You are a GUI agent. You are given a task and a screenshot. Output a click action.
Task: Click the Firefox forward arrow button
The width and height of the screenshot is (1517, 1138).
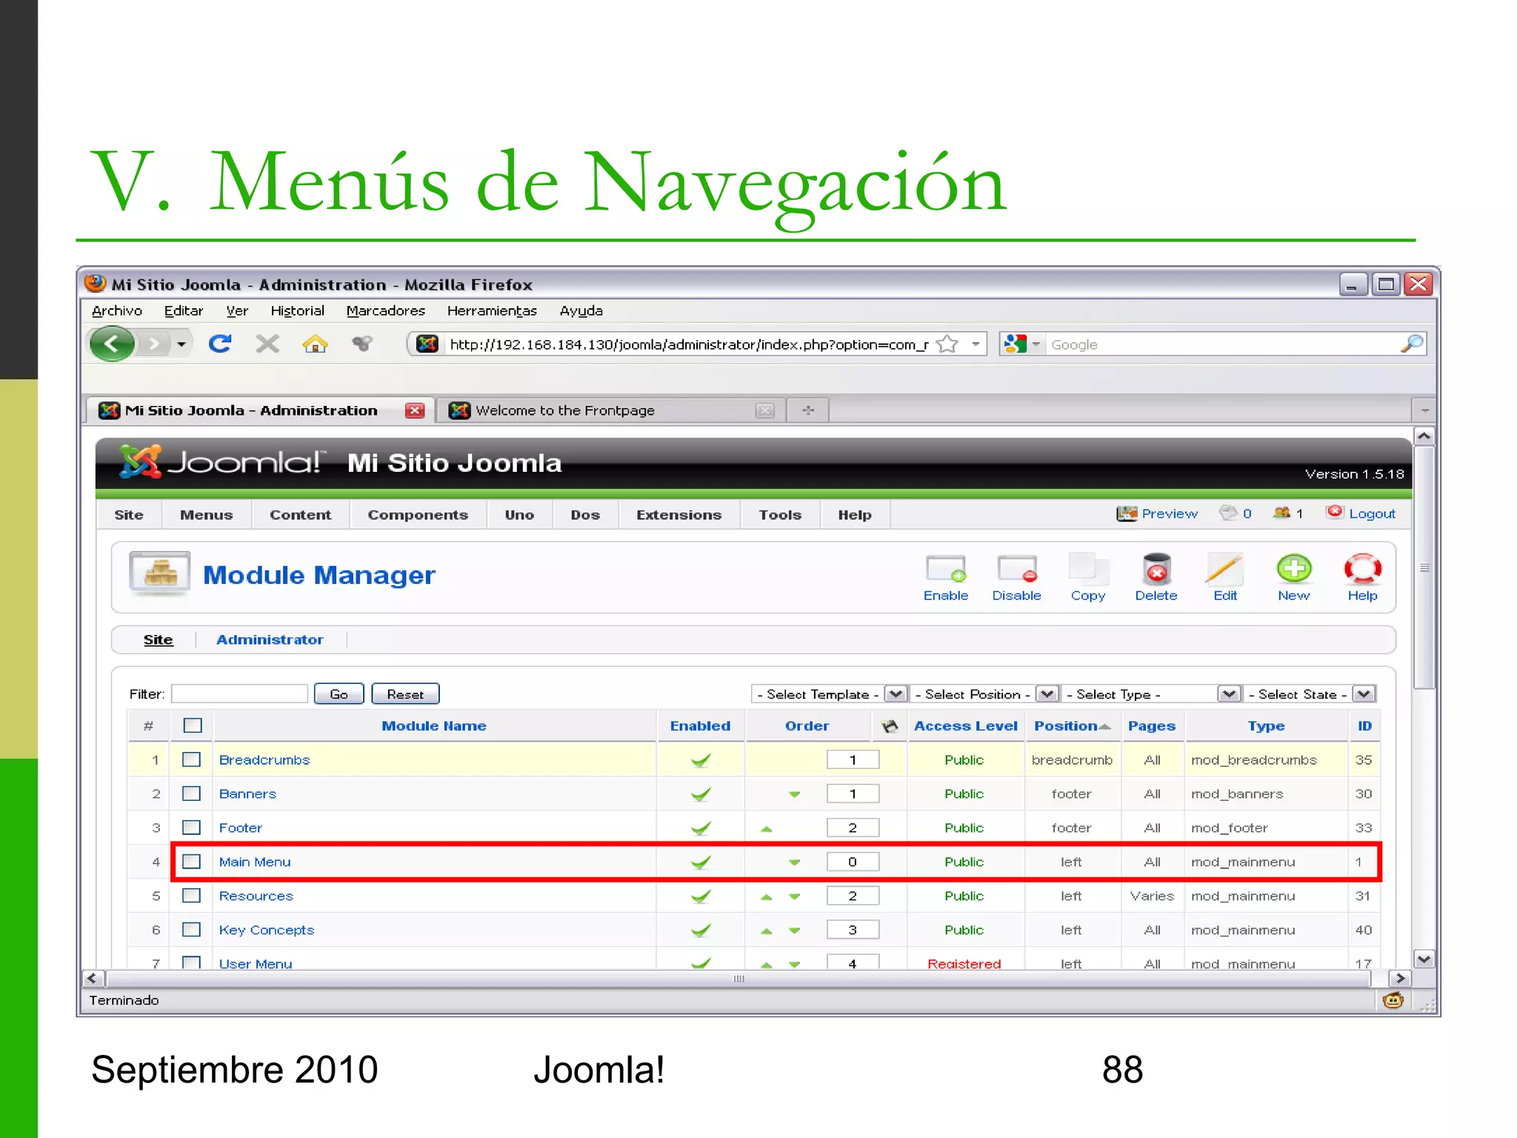click(x=153, y=344)
